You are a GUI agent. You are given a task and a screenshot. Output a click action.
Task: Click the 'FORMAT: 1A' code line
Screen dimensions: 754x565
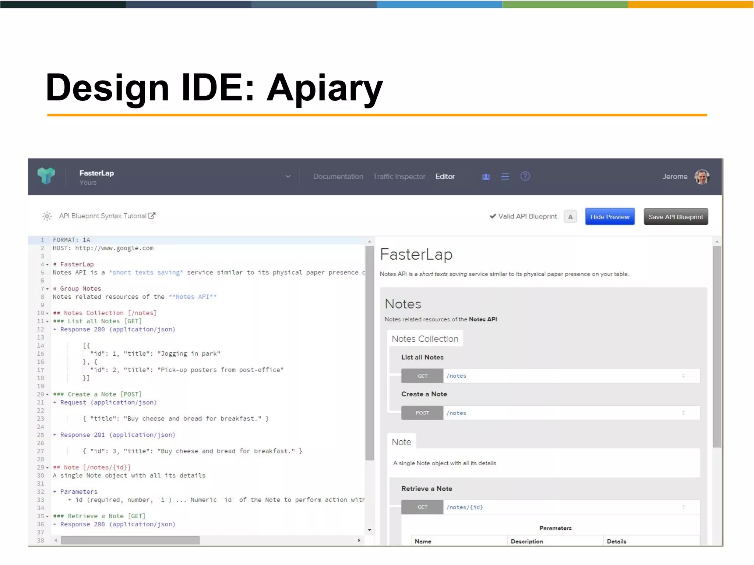coord(71,240)
